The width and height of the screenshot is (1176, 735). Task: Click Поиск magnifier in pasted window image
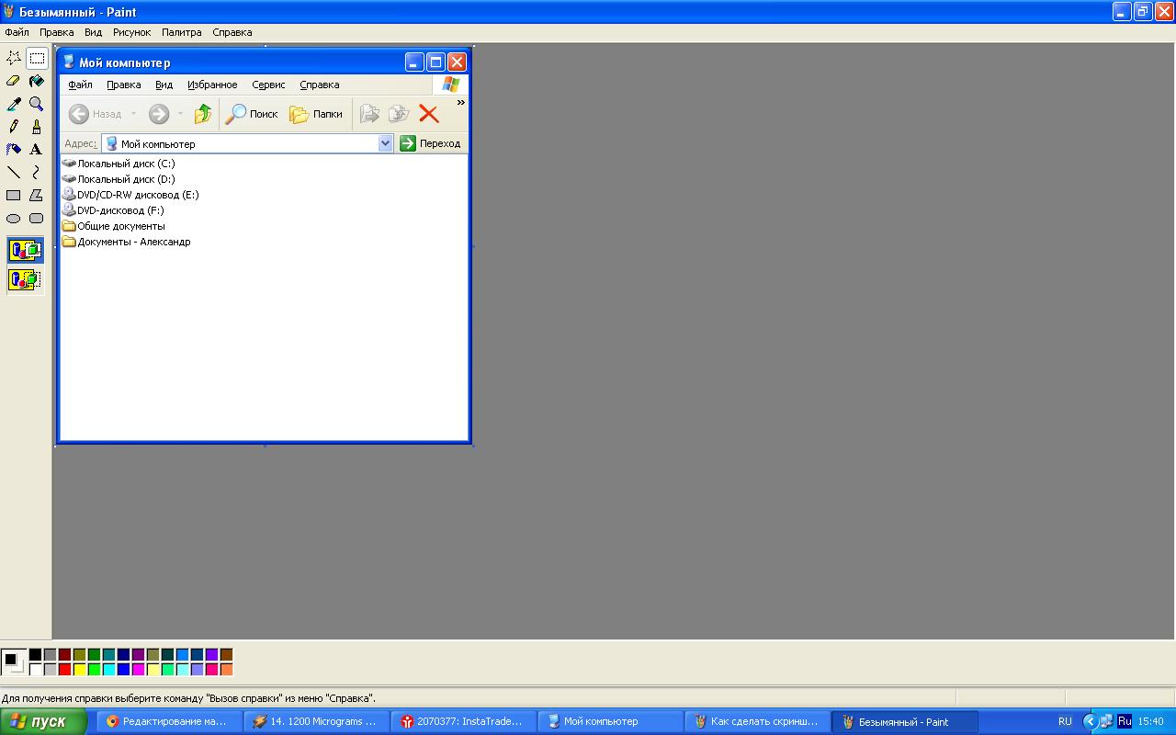tap(251, 114)
